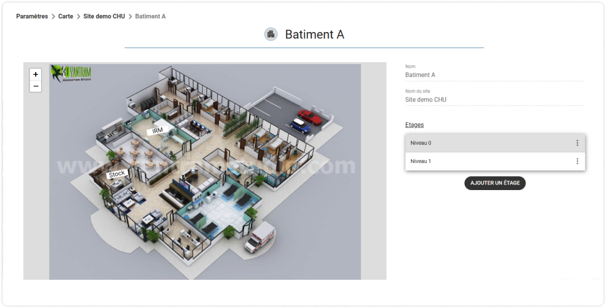Zoom out of the map with minus button
The width and height of the screenshot is (606, 308).
pos(36,86)
